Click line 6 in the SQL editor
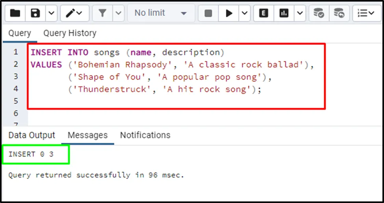The image size is (384, 203). (158, 113)
